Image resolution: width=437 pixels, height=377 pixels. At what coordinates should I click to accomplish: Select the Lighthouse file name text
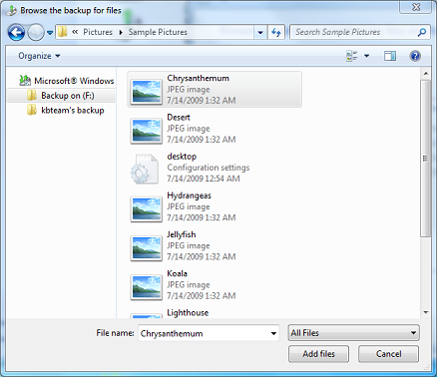coord(188,313)
